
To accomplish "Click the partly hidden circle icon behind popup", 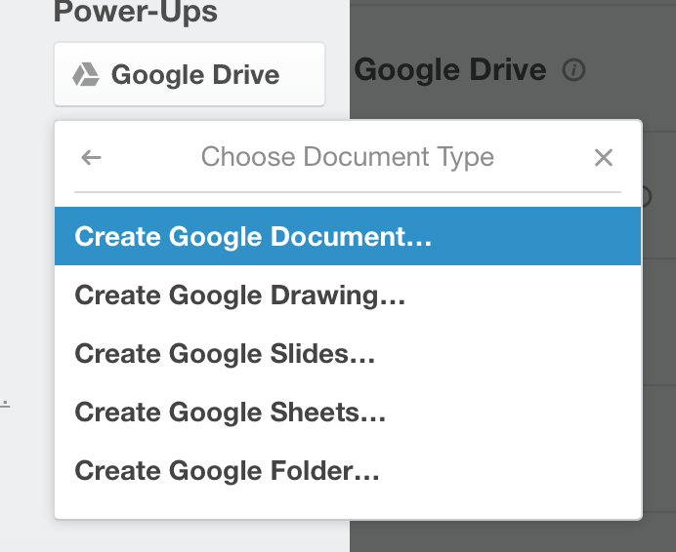I will (x=647, y=197).
